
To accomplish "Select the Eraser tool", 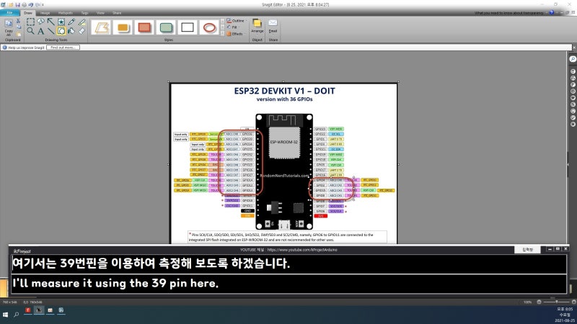I will click(82, 31).
